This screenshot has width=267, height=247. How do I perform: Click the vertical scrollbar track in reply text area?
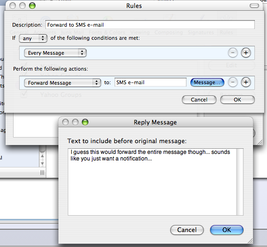coord(240,182)
